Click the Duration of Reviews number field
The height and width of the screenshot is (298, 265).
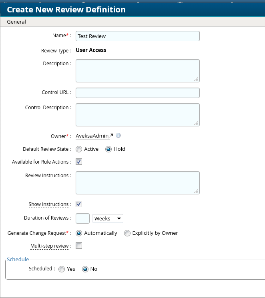[x=82, y=219]
